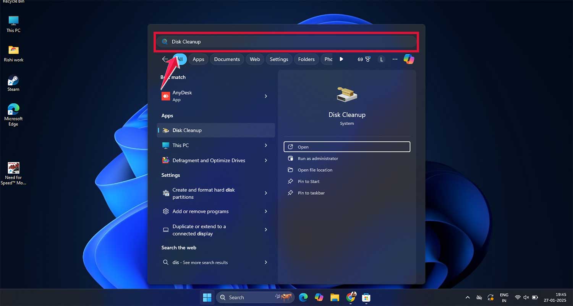This screenshot has height=306, width=573.
Task: Open Copilot from the search panel
Action: click(409, 59)
